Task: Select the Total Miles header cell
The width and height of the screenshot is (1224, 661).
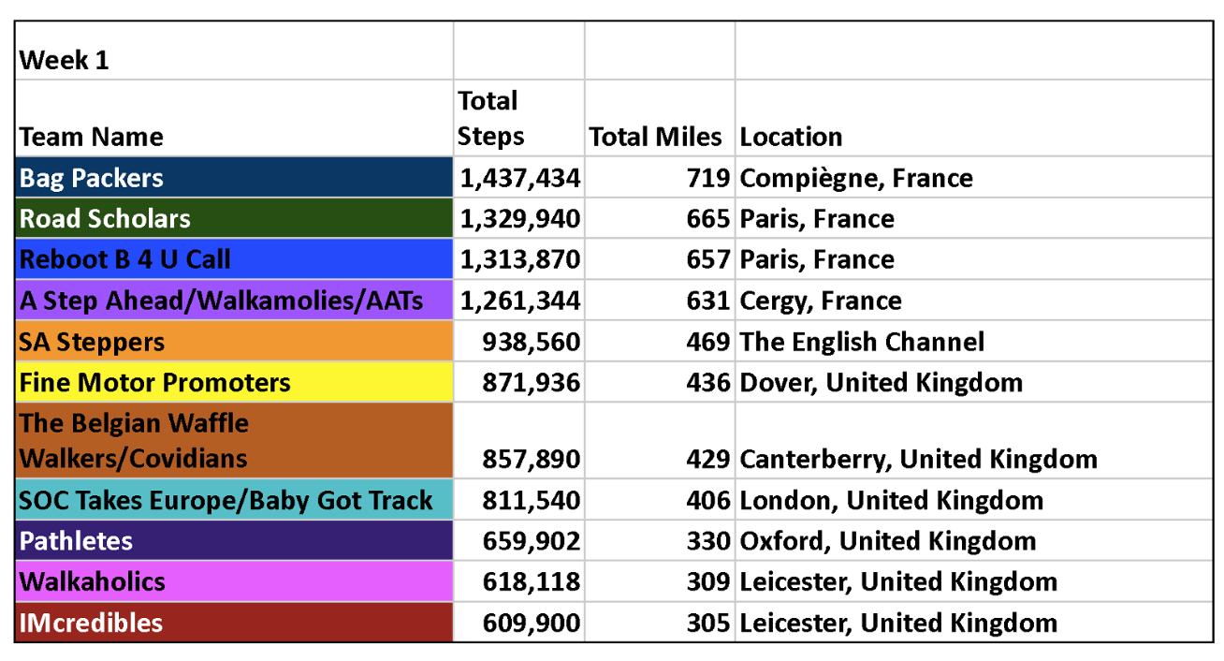Action: [x=660, y=118]
